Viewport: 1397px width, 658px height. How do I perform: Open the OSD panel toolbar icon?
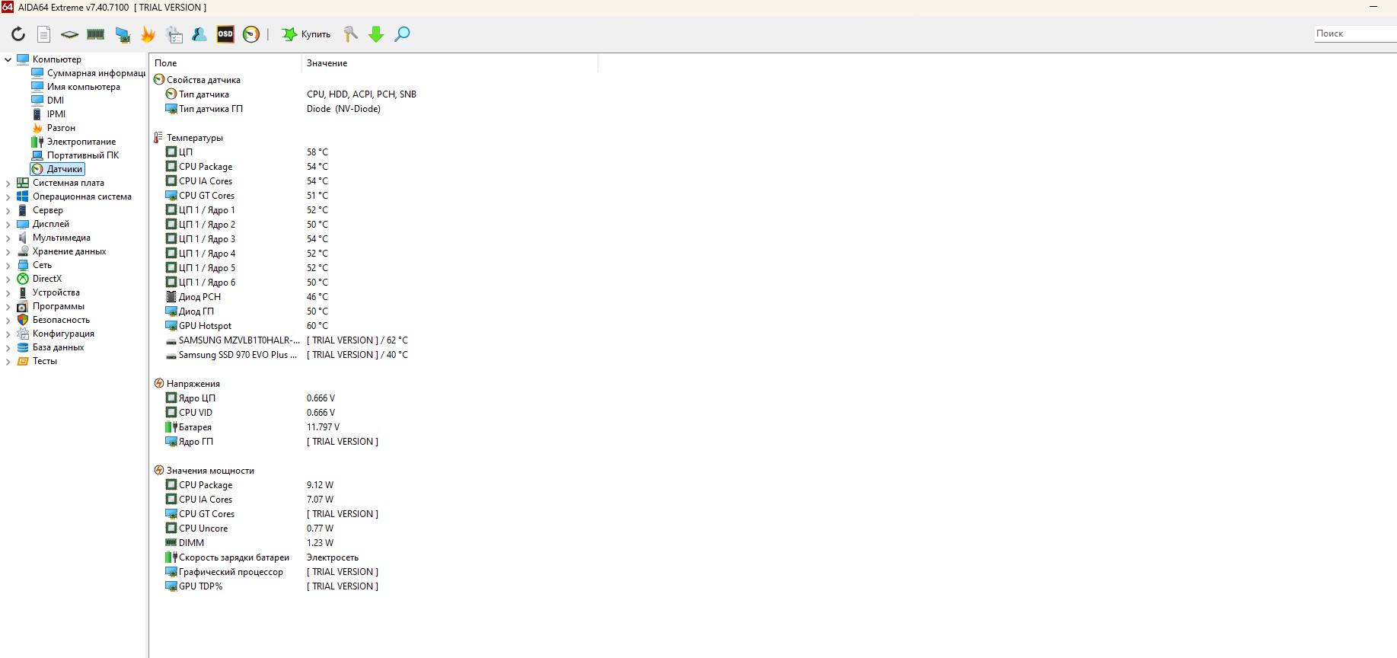(x=225, y=34)
